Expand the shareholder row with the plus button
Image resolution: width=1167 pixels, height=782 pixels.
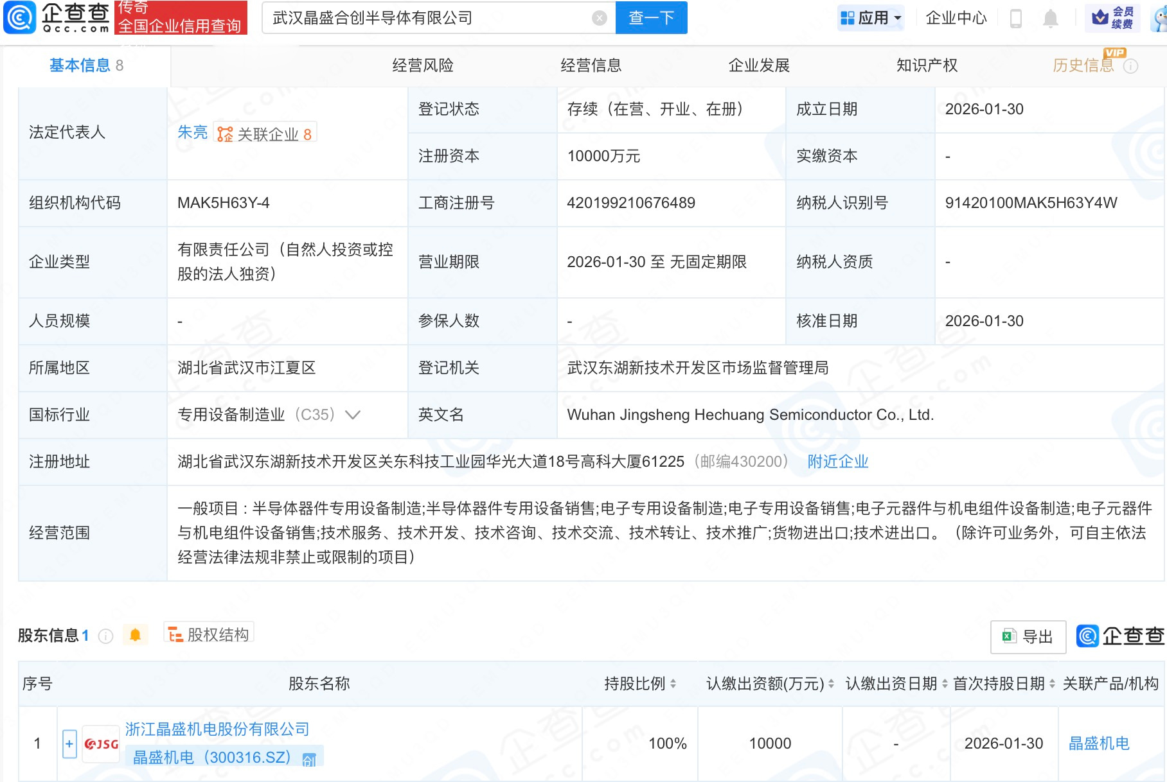click(x=68, y=743)
